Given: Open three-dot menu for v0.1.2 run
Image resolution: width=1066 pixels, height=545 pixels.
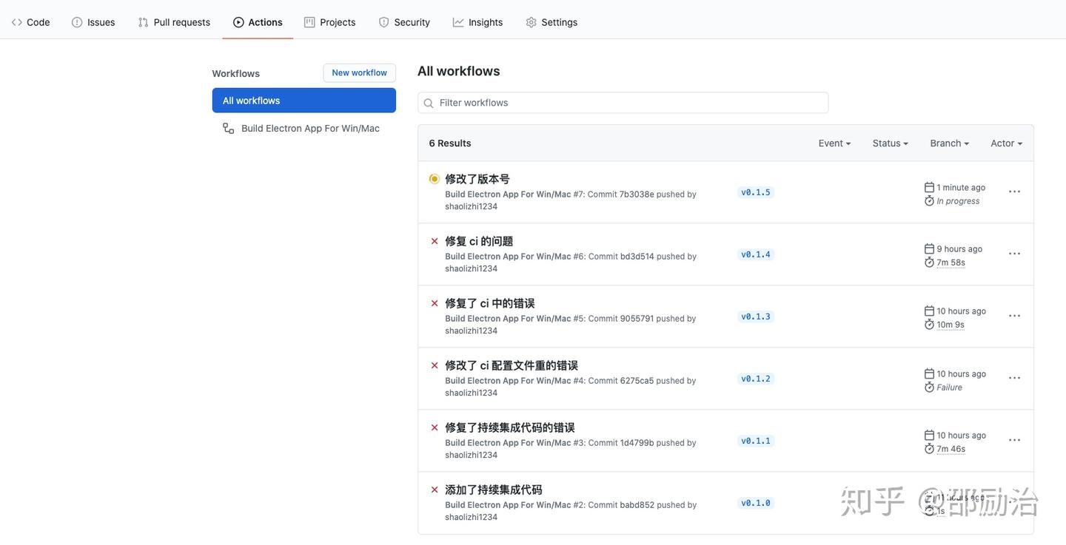Looking at the screenshot, I should 1014,378.
